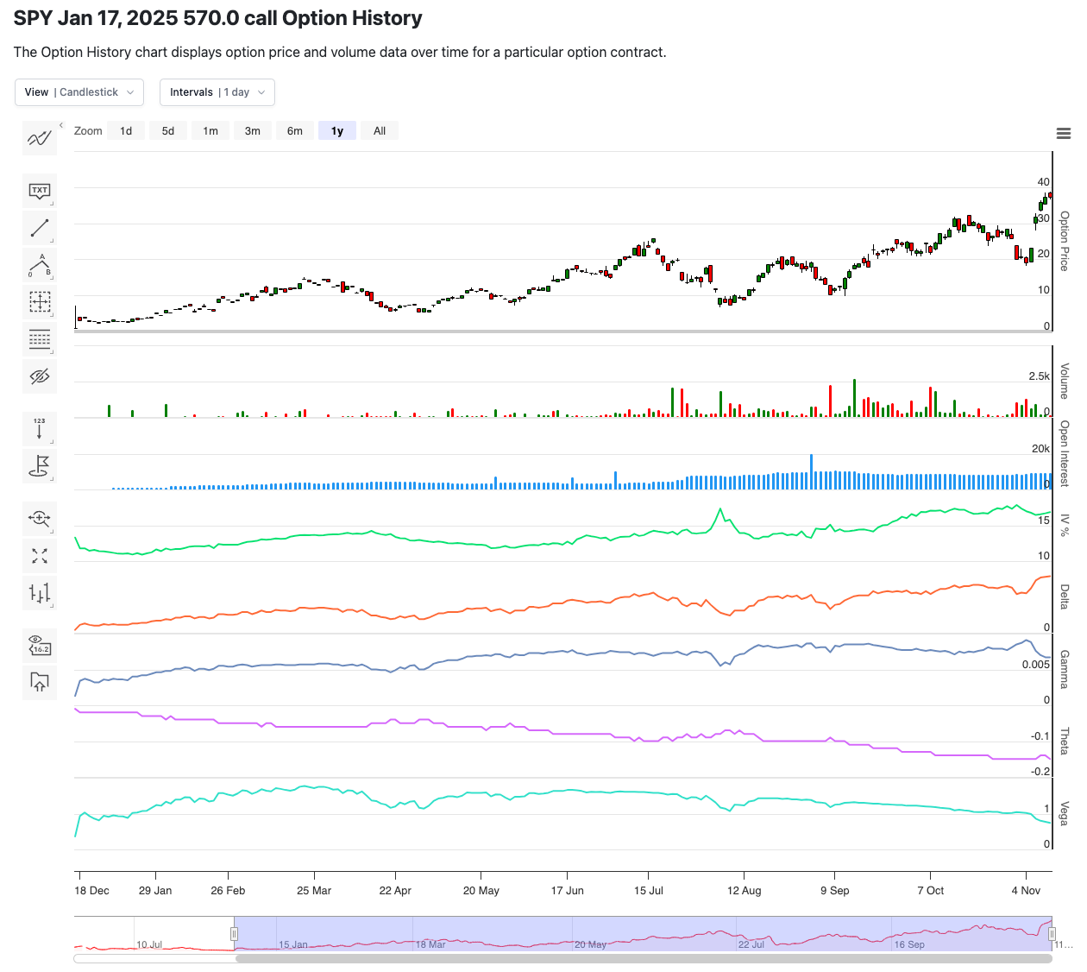
Task: Click the '18 Dec' date axis label
Action: point(92,891)
